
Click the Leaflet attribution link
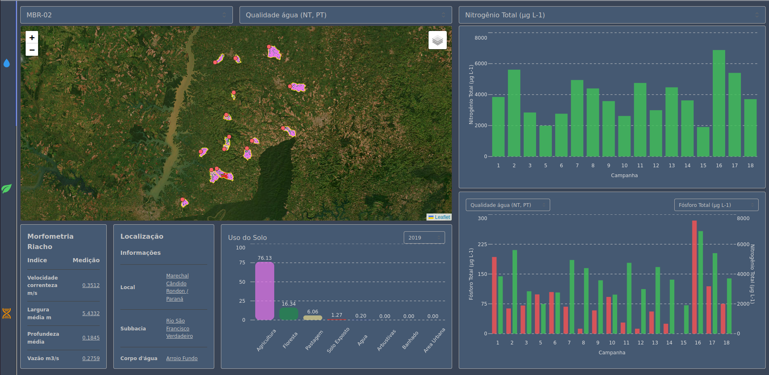(x=442, y=217)
